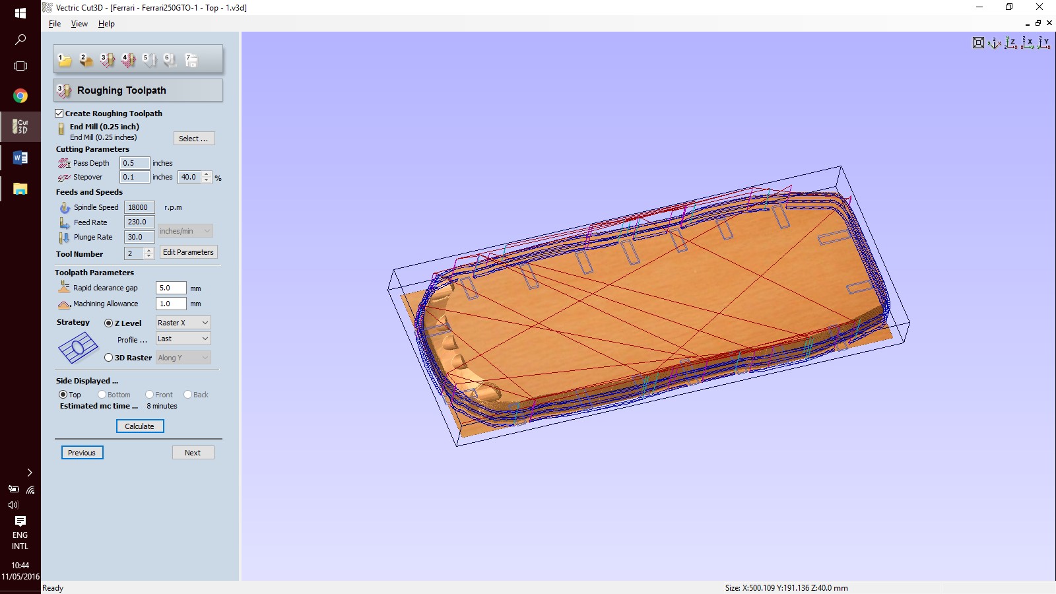
Task: View model along the X axis
Action: click(x=1028, y=43)
